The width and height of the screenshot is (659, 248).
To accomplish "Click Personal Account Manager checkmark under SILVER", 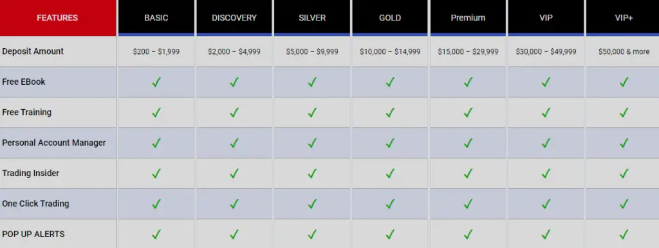I will (312, 143).
